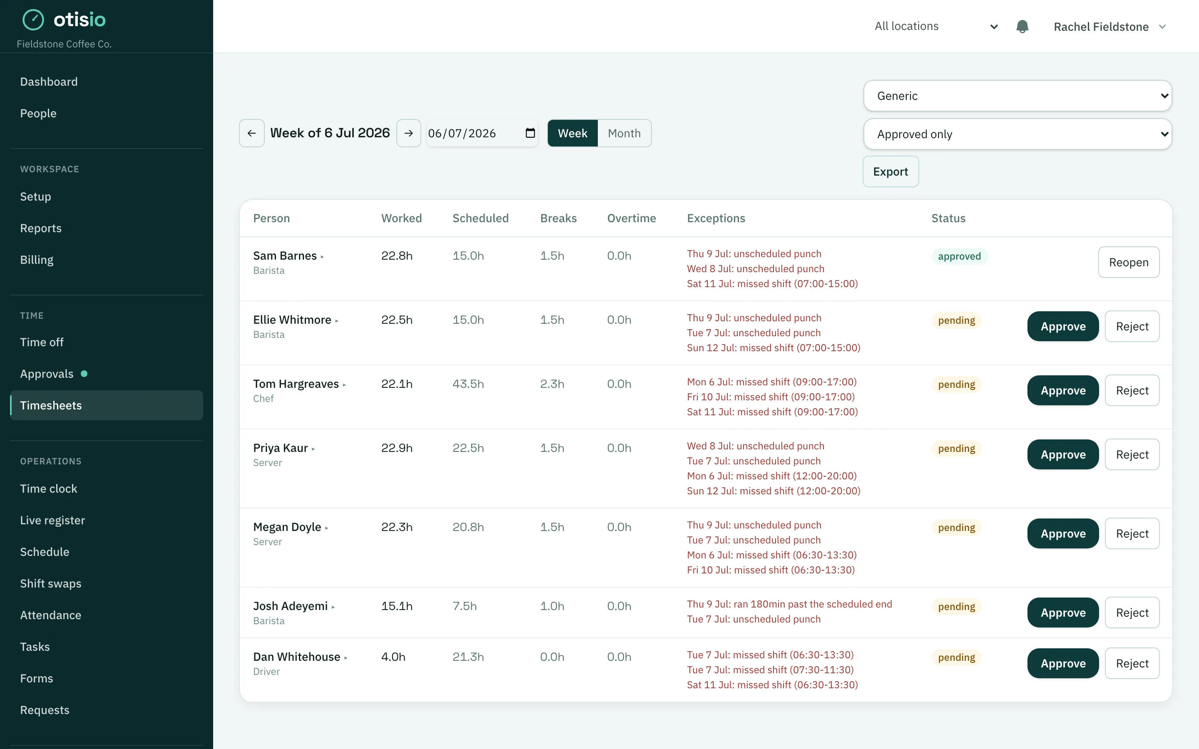Reopen Sam Barnes timesheet
This screenshot has height=749, width=1199.
1129,262
